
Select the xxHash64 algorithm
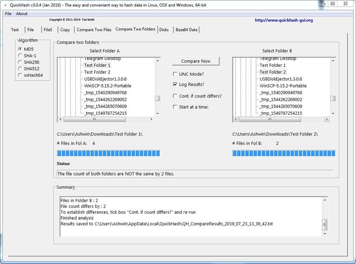click(x=20, y=75)
